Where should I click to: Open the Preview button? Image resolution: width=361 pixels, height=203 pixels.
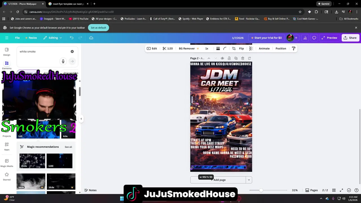tap(329, 38)
